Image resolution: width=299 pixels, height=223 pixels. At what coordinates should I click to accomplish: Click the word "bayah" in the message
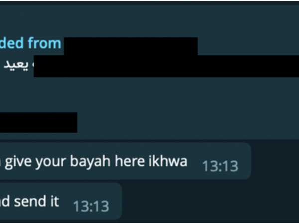(x=90, y=162)
